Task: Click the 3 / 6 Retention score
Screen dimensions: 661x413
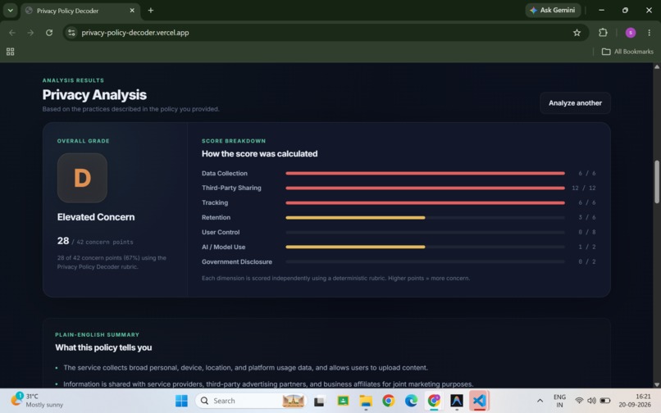Action: click(x=587, y=217)
